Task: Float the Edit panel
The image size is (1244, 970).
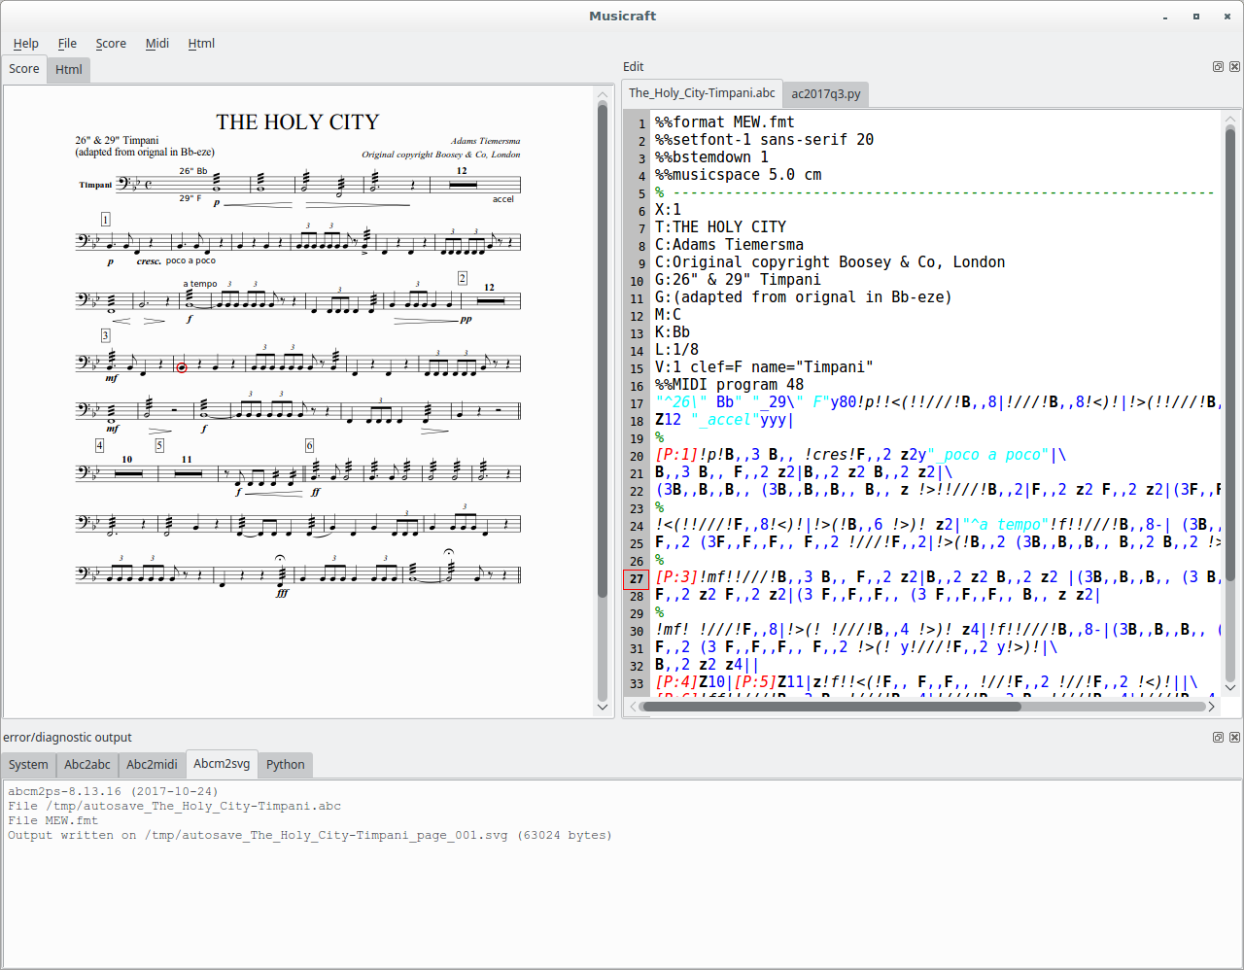Action: [x=1218, y=67]
